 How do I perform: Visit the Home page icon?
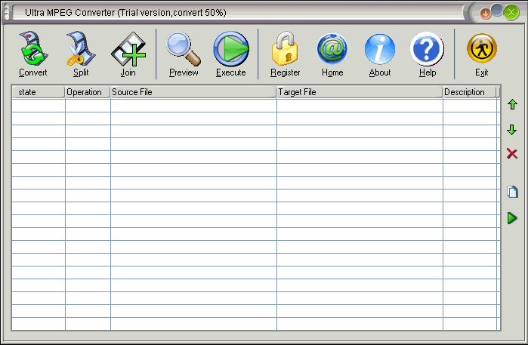pos(332,54)
